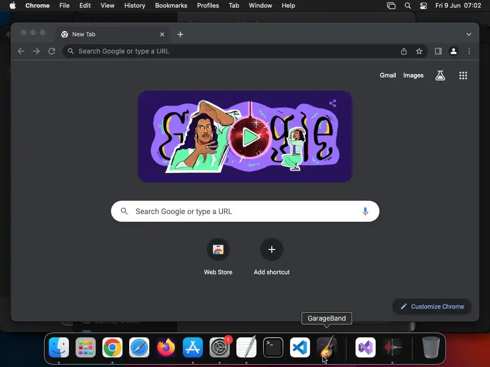The height and width of the screenshot is (367, 490).
Task: Launch Visual Studio Code from the Dock
Action: pos(300,347)
